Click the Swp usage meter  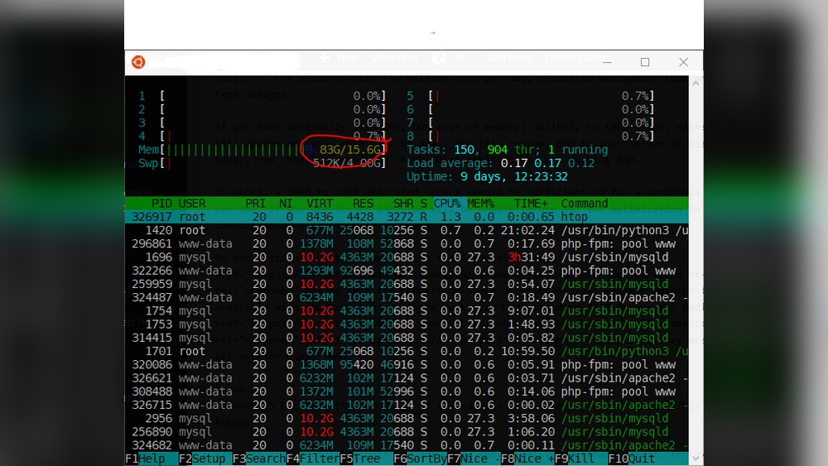point(262,164)
